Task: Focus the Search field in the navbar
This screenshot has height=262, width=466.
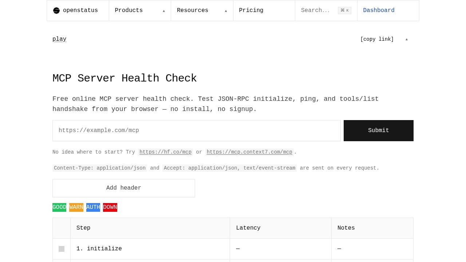Action: coord(326,11)
